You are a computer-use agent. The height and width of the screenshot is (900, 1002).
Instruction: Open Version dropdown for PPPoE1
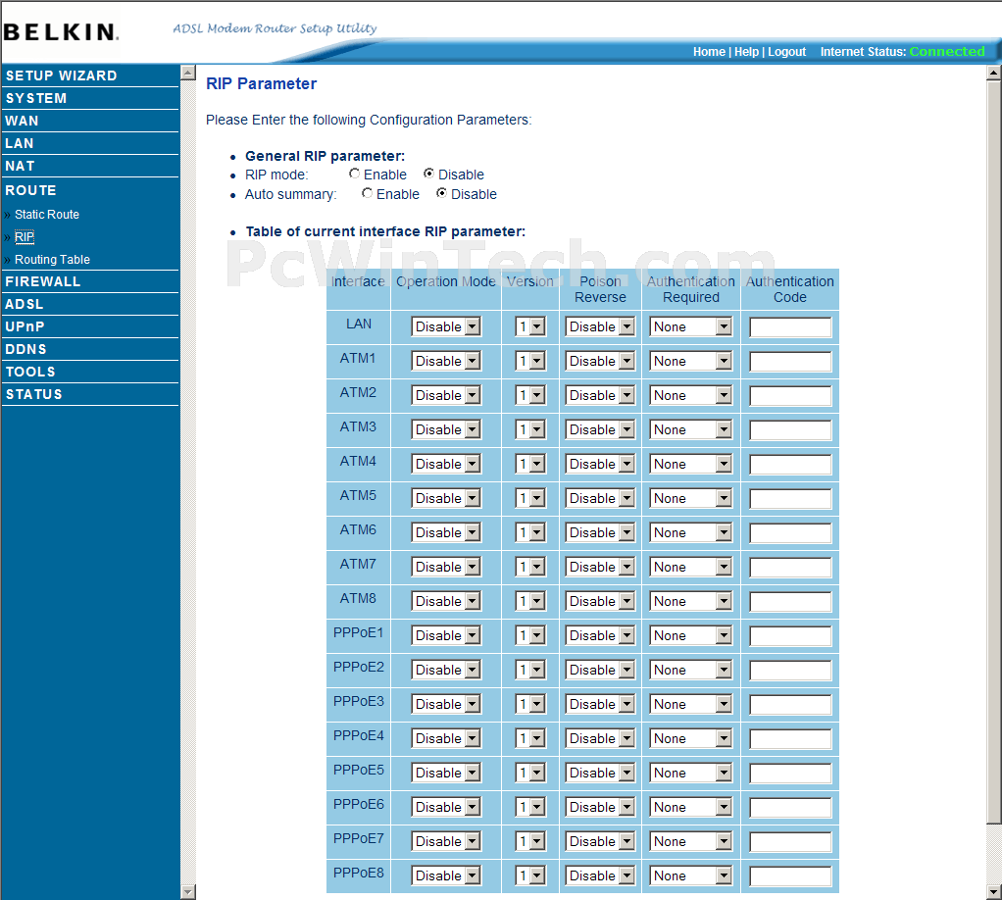click(530, 635)
